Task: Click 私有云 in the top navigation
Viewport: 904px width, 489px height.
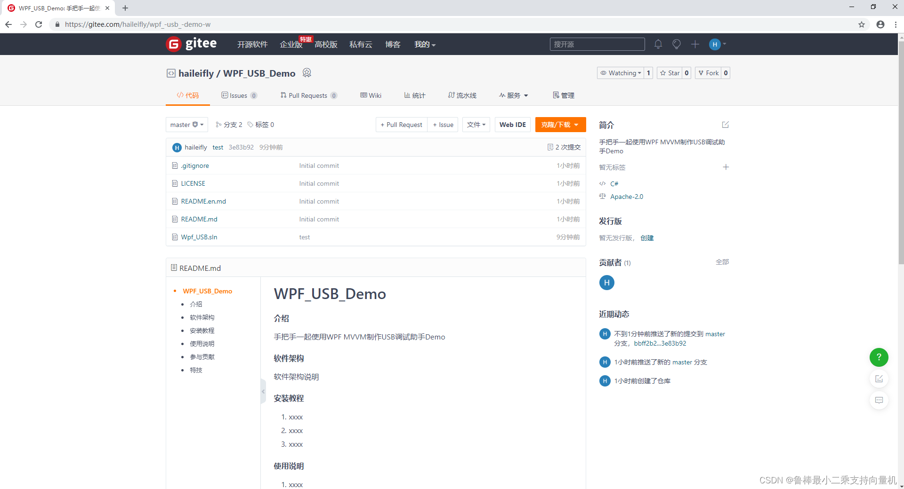Action: click(x=361, y=44)
